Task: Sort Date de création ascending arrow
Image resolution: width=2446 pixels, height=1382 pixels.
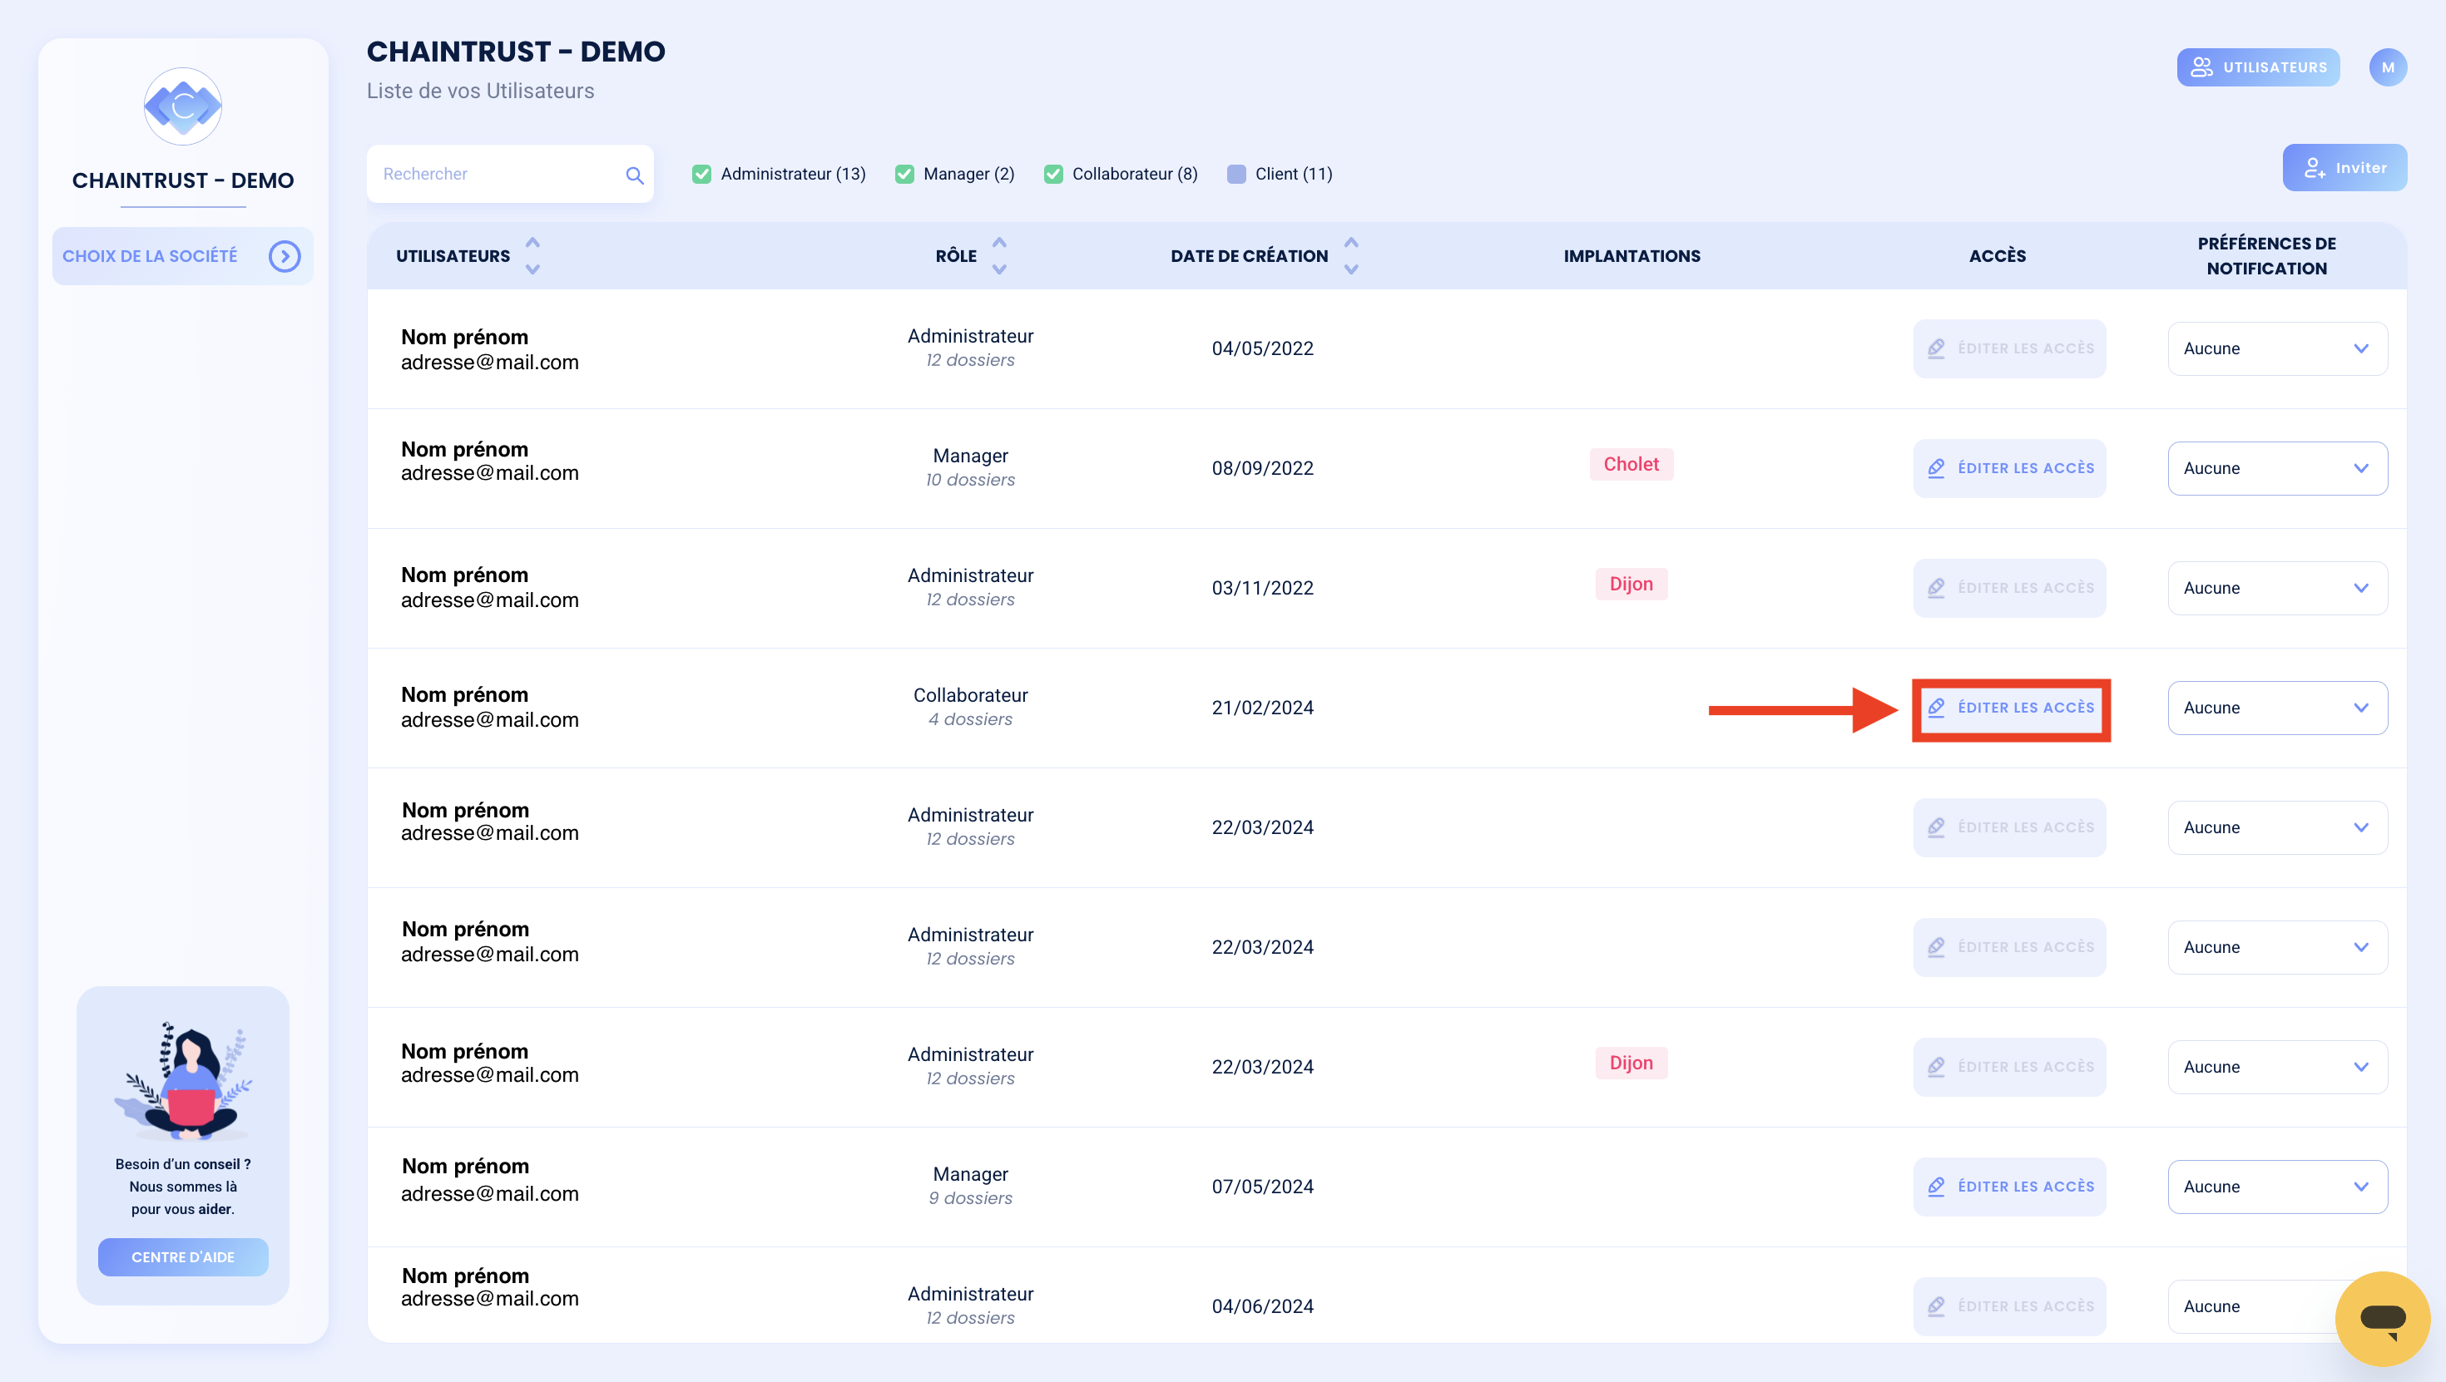Action: click(x=1351, y=243)
